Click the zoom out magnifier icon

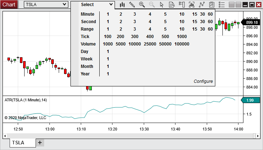152,5
